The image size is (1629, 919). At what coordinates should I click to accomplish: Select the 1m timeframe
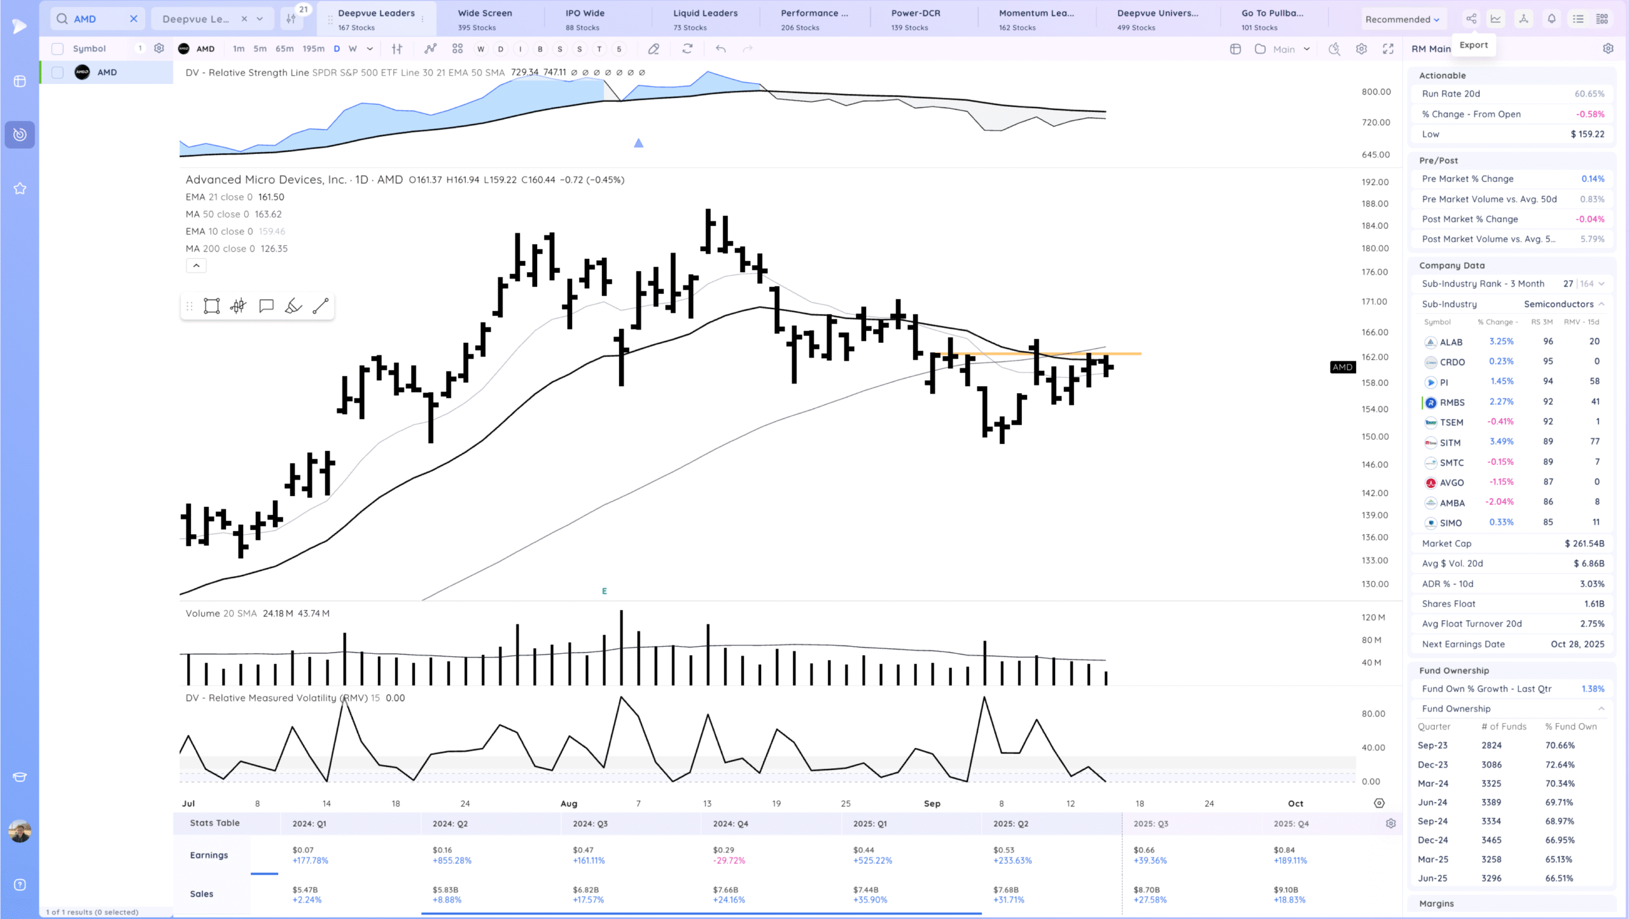point(238,49)
